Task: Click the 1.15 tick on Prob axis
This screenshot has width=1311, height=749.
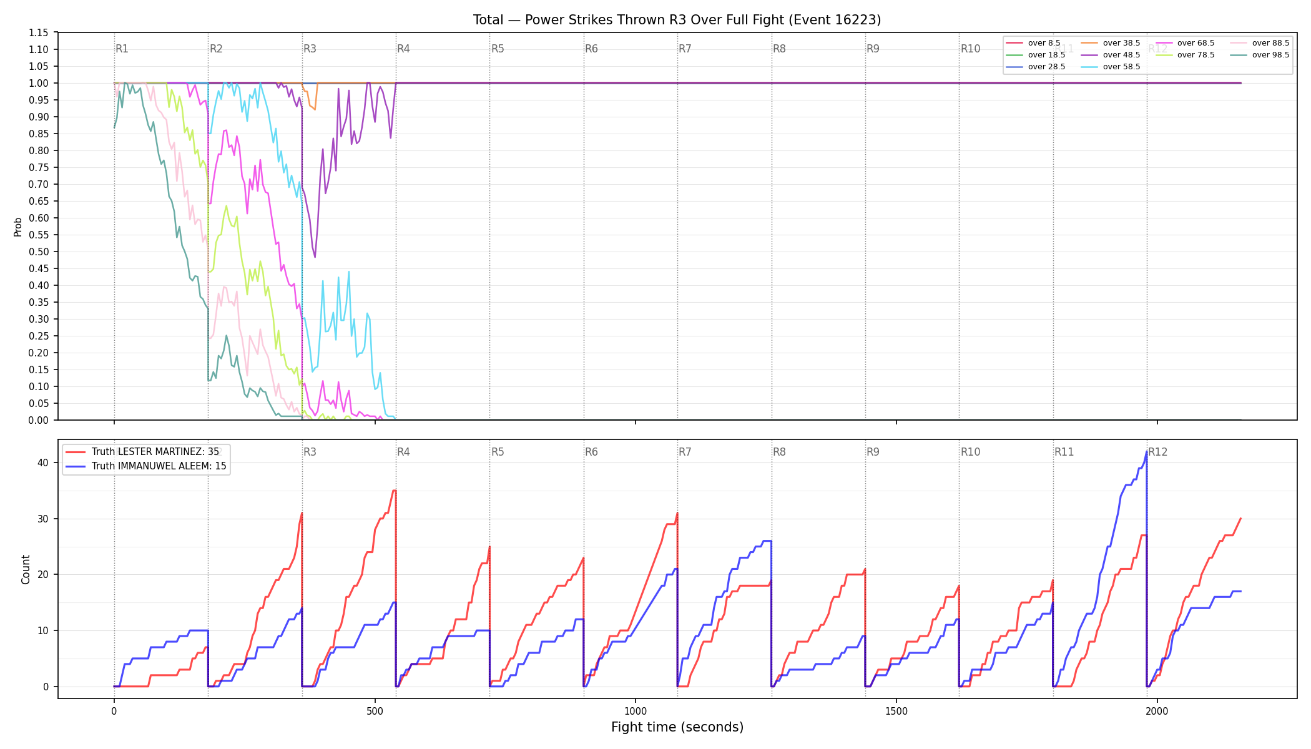Action: 39,32
